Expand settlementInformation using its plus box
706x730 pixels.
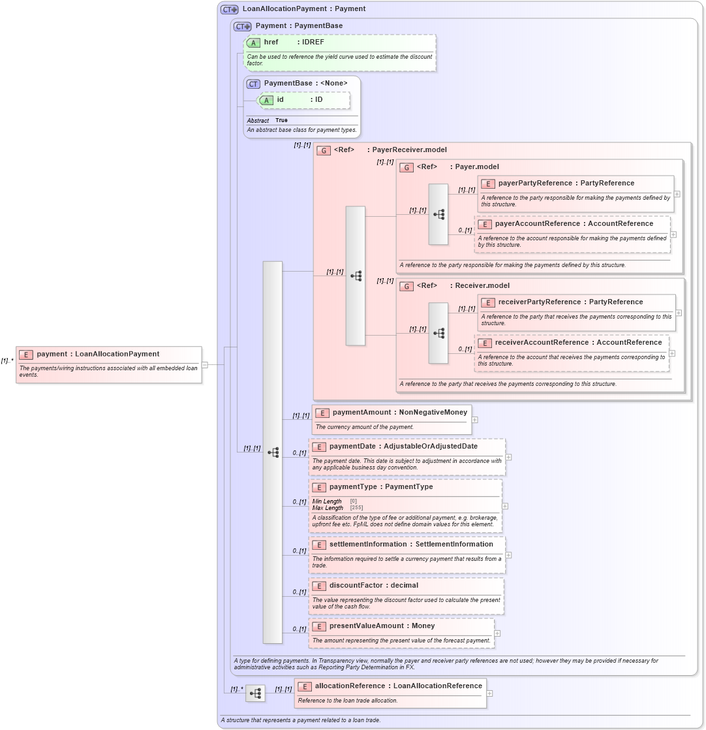click(x=508, y=554)
